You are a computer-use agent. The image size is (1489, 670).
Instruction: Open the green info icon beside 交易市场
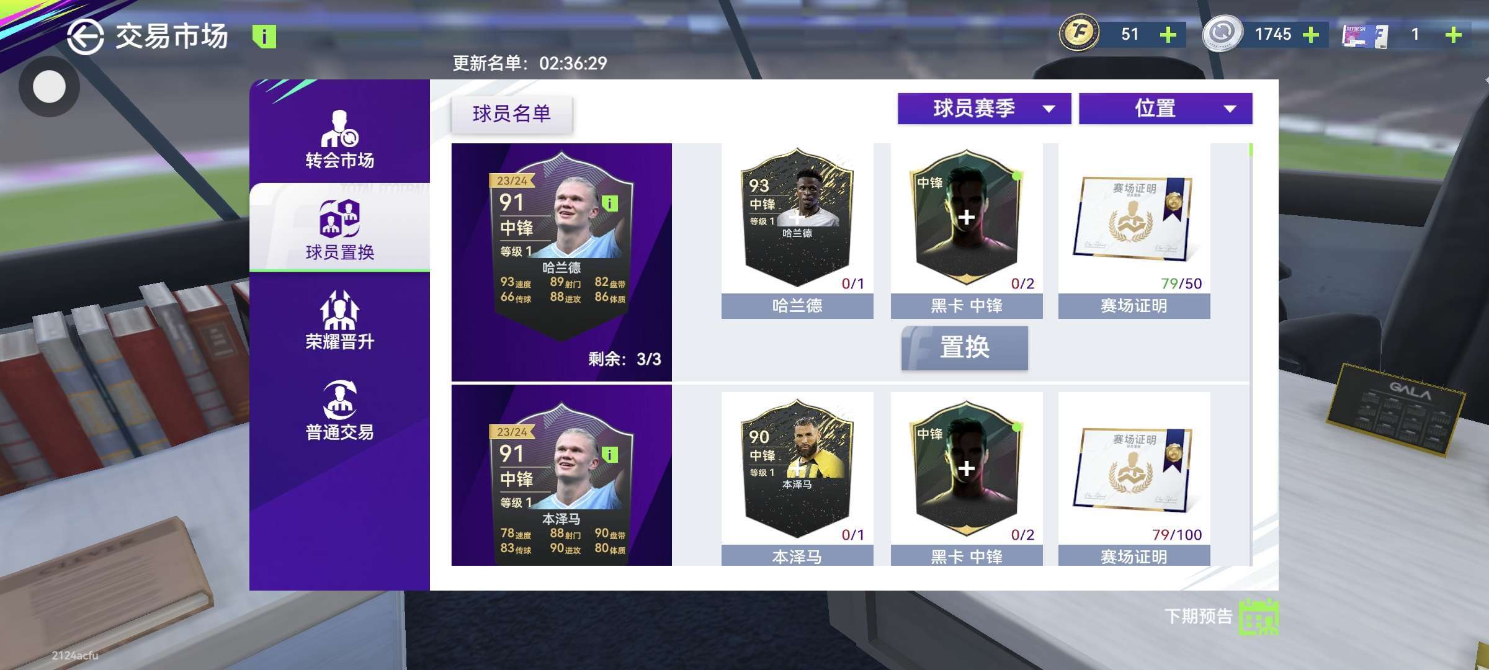[x=264, y=37]
